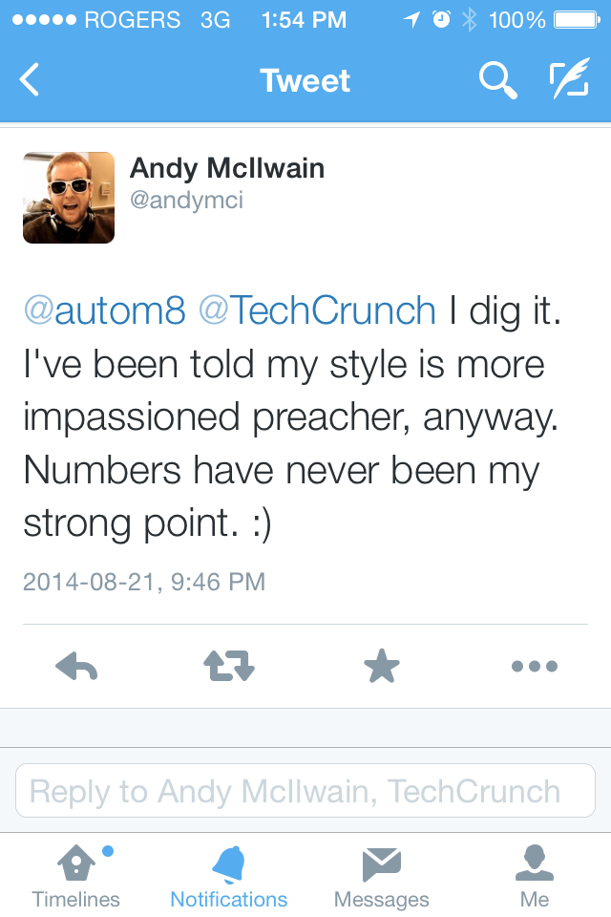Tap Andy McIlwain display name

pyautogui.click(x=227, y=169)
